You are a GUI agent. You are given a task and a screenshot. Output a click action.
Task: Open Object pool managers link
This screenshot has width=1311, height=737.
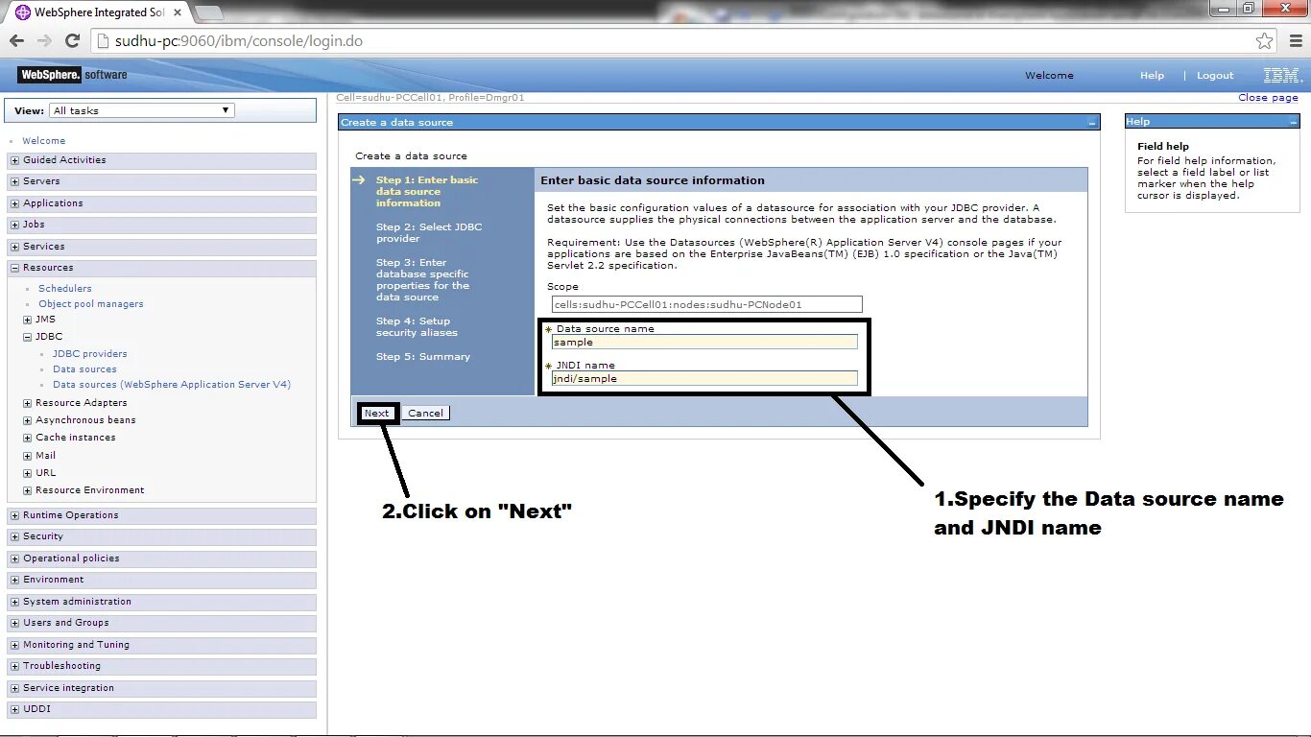(x=91, y=304)
